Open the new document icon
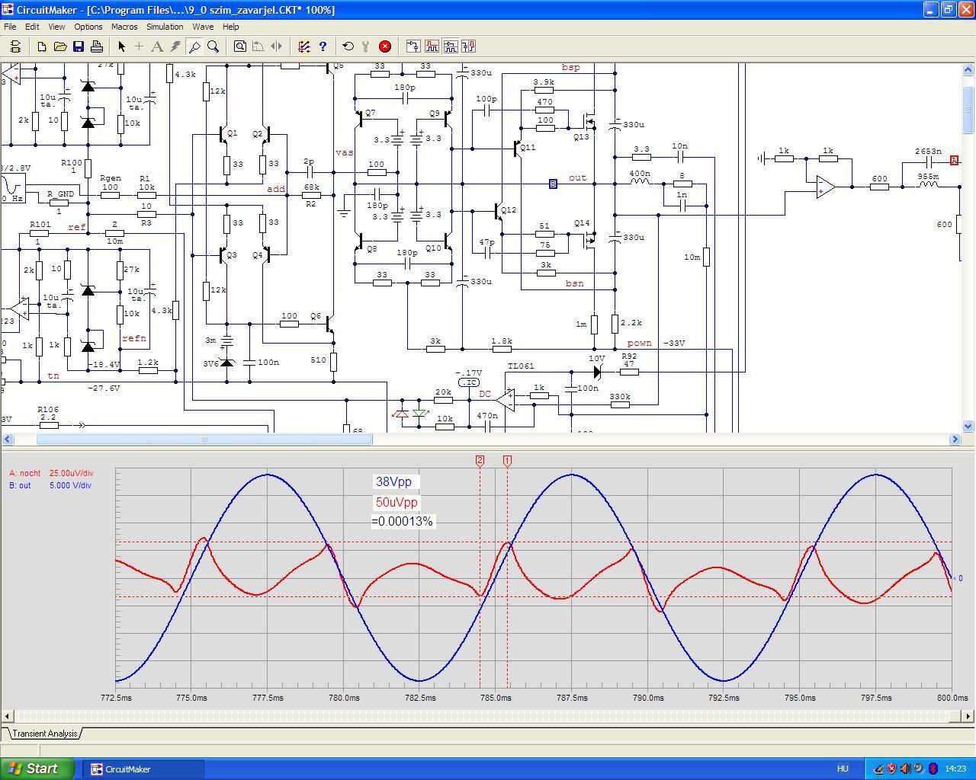The image size is (976, 780). [42, 46]
